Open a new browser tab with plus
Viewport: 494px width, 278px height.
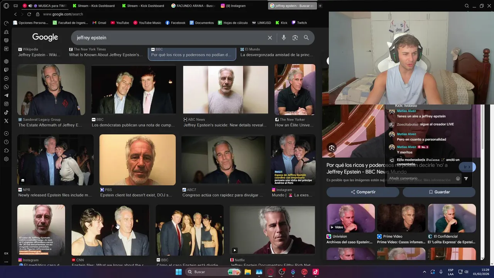[320, 6]
